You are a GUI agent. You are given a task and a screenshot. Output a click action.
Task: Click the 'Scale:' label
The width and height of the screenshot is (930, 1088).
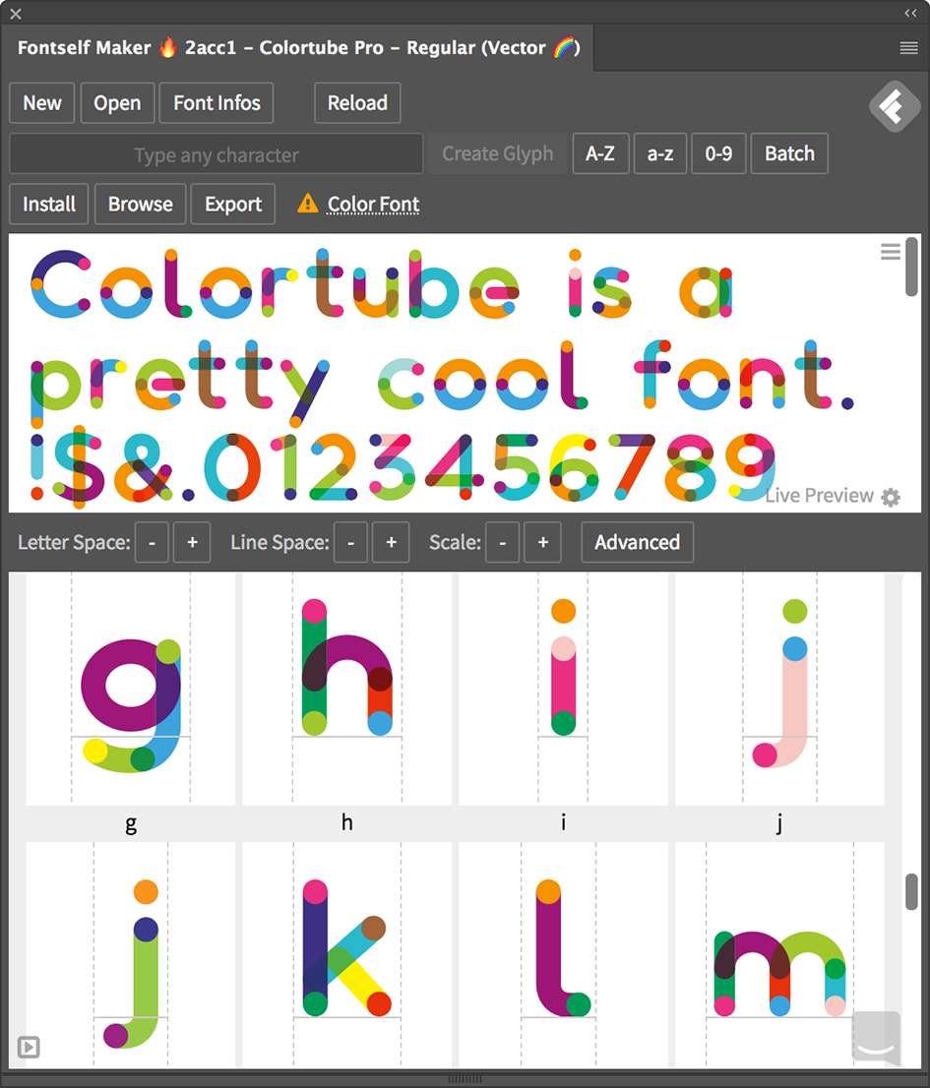[x=455, y=543]
